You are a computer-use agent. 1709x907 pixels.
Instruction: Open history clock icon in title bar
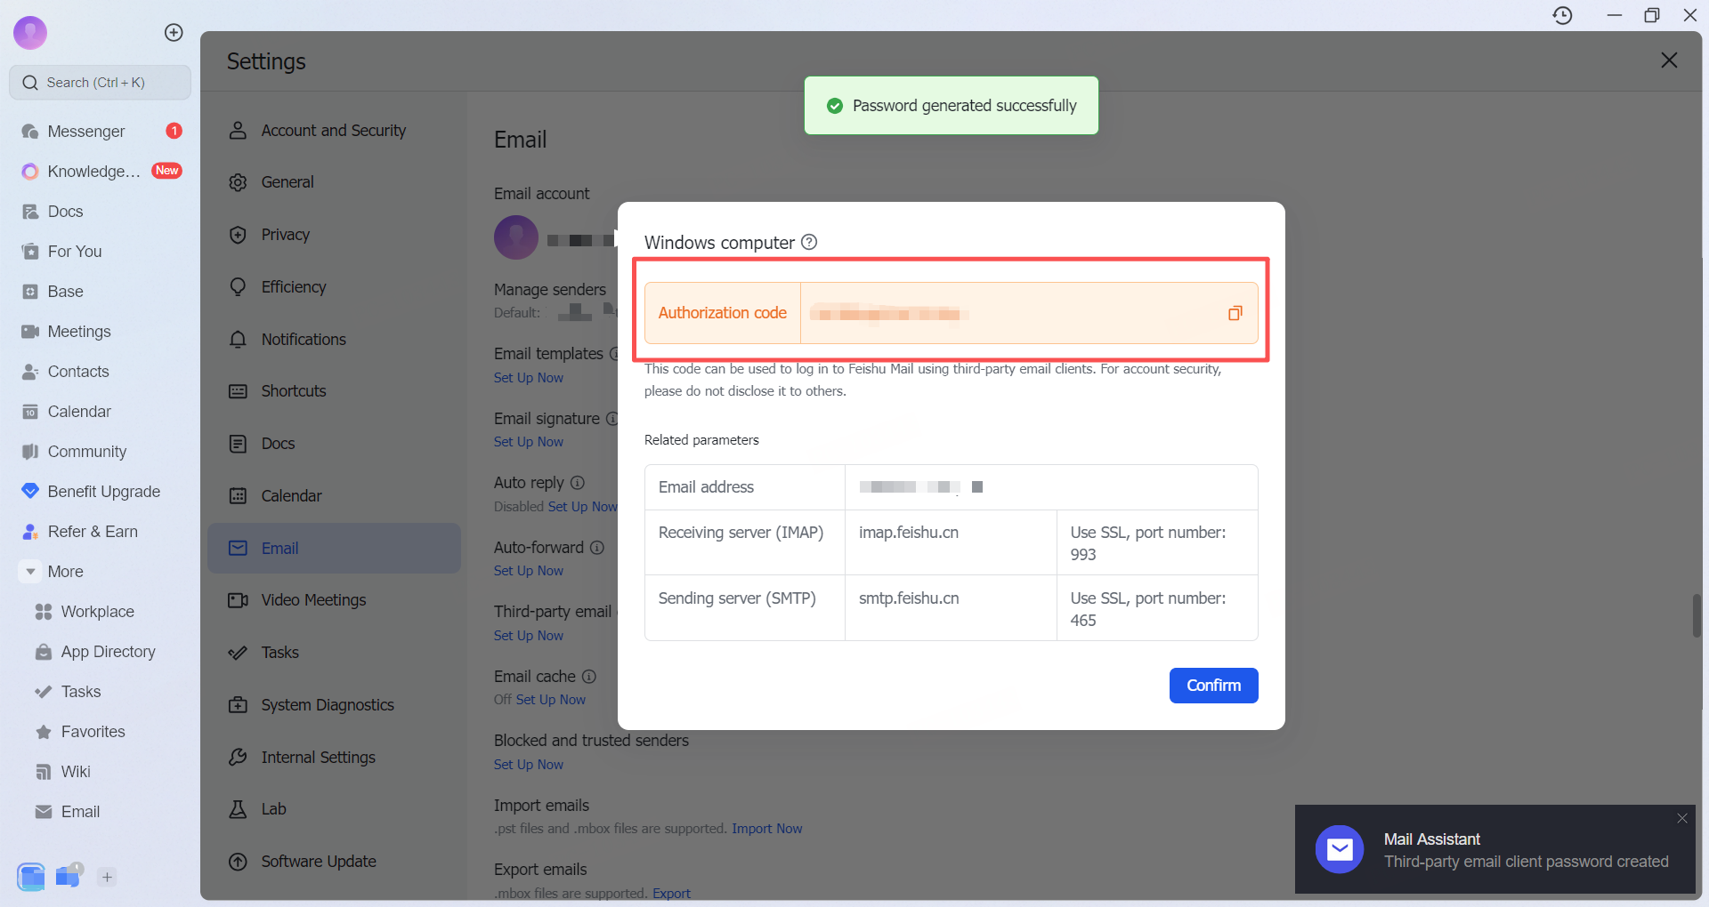[x=1562, y=15]
